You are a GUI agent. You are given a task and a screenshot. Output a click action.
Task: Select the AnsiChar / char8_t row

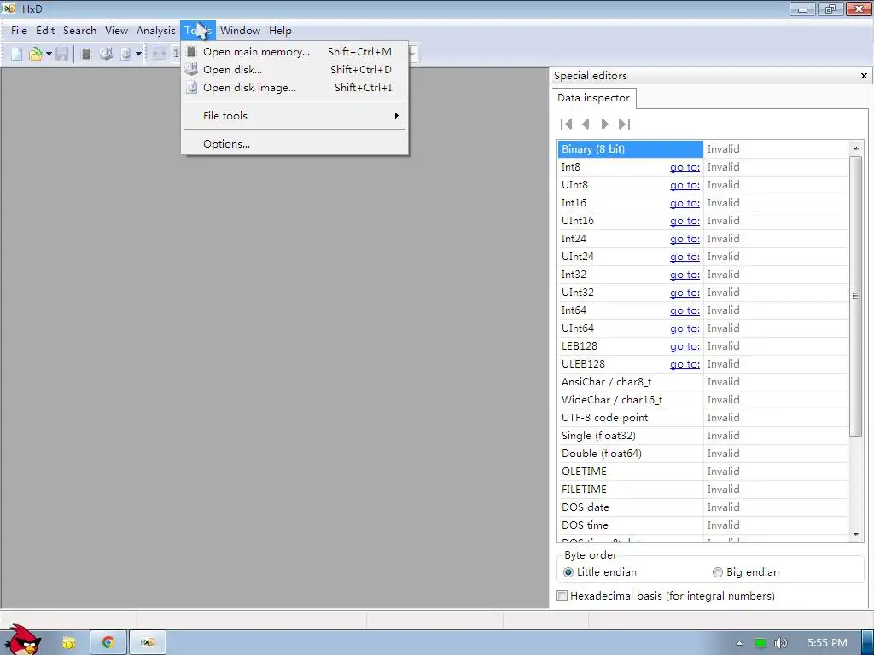(x=702, y=382)
